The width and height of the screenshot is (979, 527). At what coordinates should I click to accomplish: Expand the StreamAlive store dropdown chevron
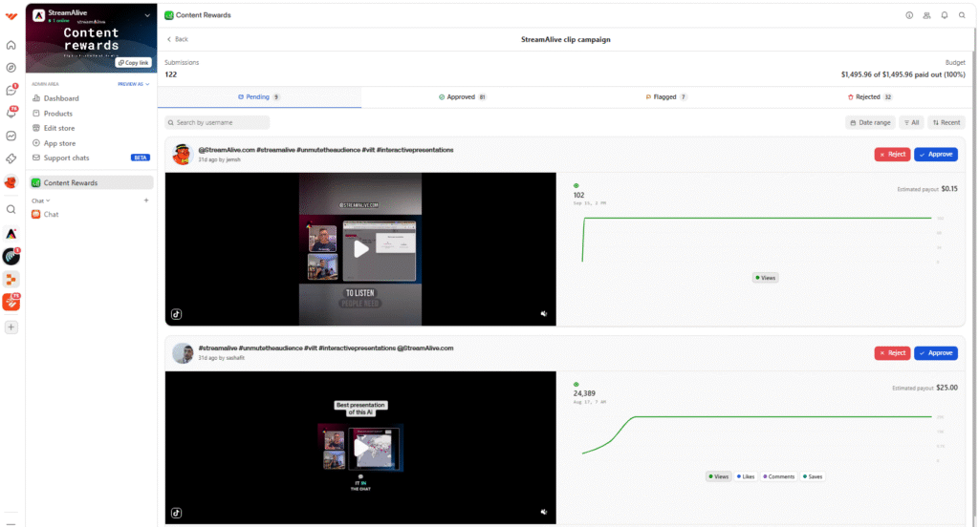click(147, 15)
